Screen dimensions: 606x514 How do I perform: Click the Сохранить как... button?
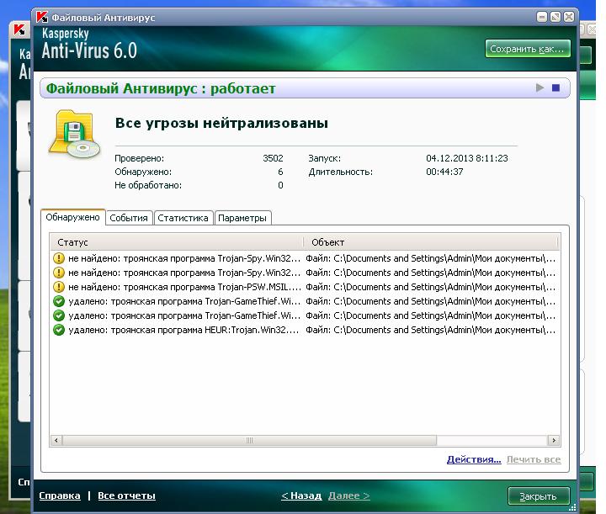528,49
